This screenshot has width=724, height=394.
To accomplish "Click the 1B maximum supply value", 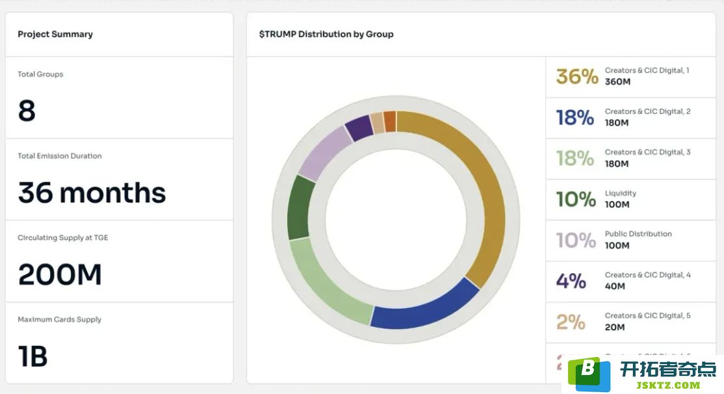I will pos(32,356).
